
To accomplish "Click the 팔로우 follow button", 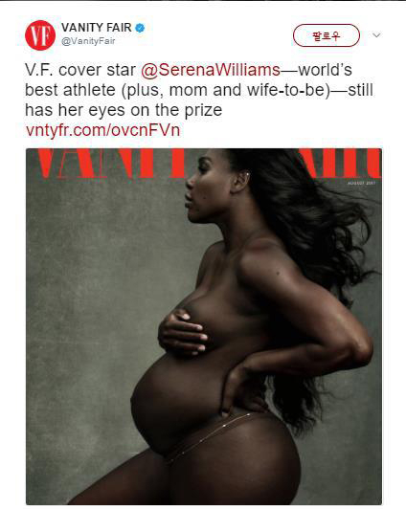I will pos(327,35).
